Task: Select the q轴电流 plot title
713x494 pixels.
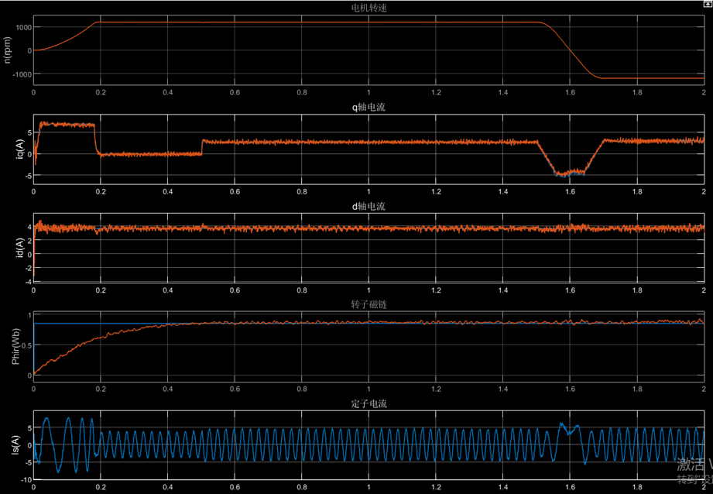Action: click(x=368, y=107)
